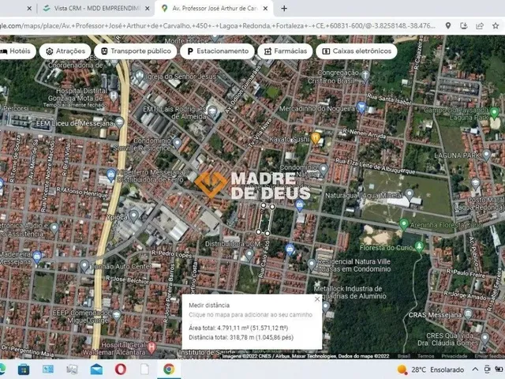Click the Areninha Floresta Curió green pin

click(403, 223)
